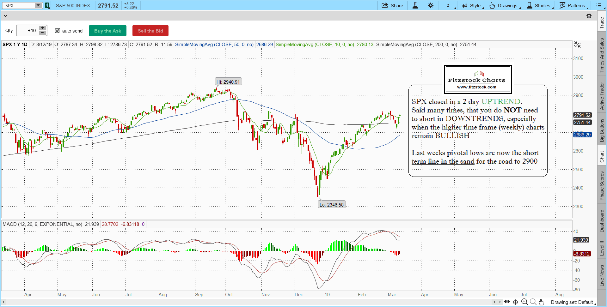Toggle the collapse price axis icon
This screenshot has height=307, width=607.
[577, 45]
